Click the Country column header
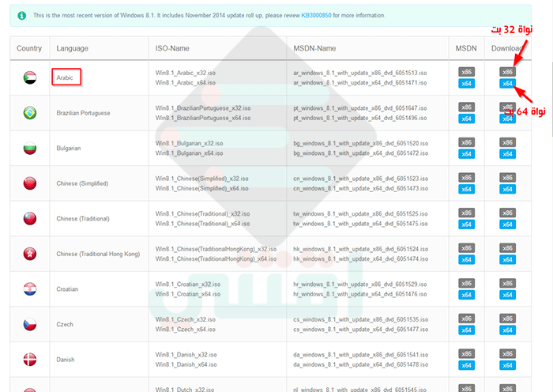This screenshot has width=553, height=392. tap(29, 48)
